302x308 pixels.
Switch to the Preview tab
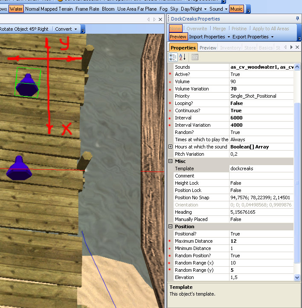pyautogui.click(x=208, y=48)
